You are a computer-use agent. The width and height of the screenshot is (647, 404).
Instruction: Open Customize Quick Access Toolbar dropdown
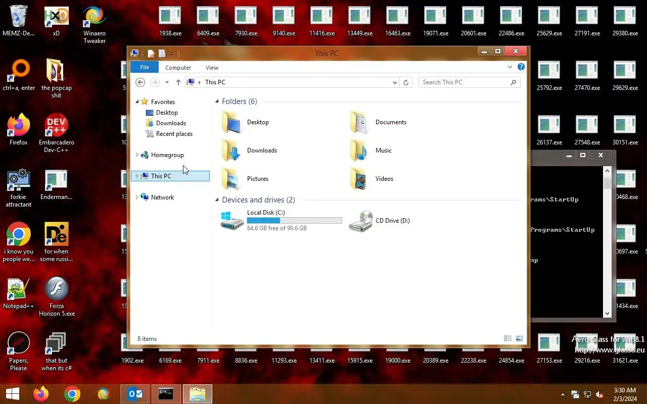[172, 54]
